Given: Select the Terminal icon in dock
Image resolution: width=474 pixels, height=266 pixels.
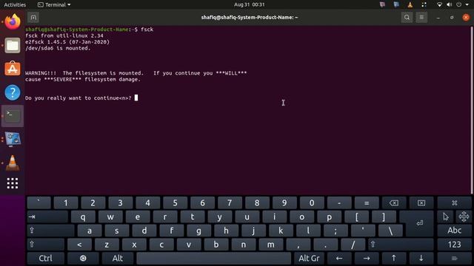Looking at the screenshot, I should 13,115.
